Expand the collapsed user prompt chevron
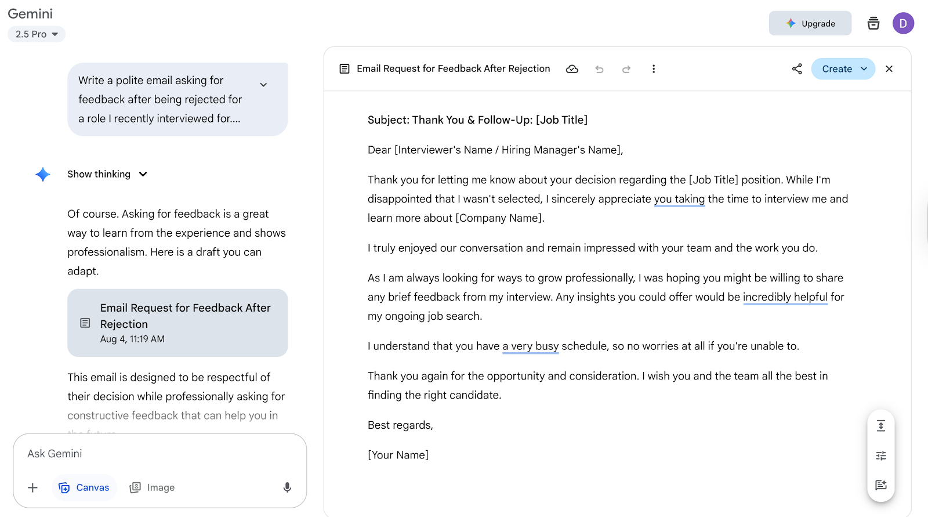This screenshot has width=928, height=517. [263, 85]
